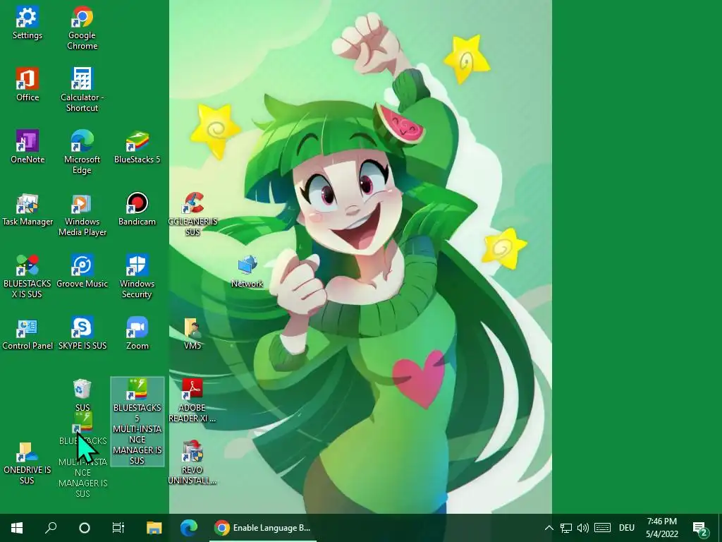The height and width of the screenshot is (542, 722).
Task: Select the ONEDRIVE IS SUS icon
Action: 27,462
